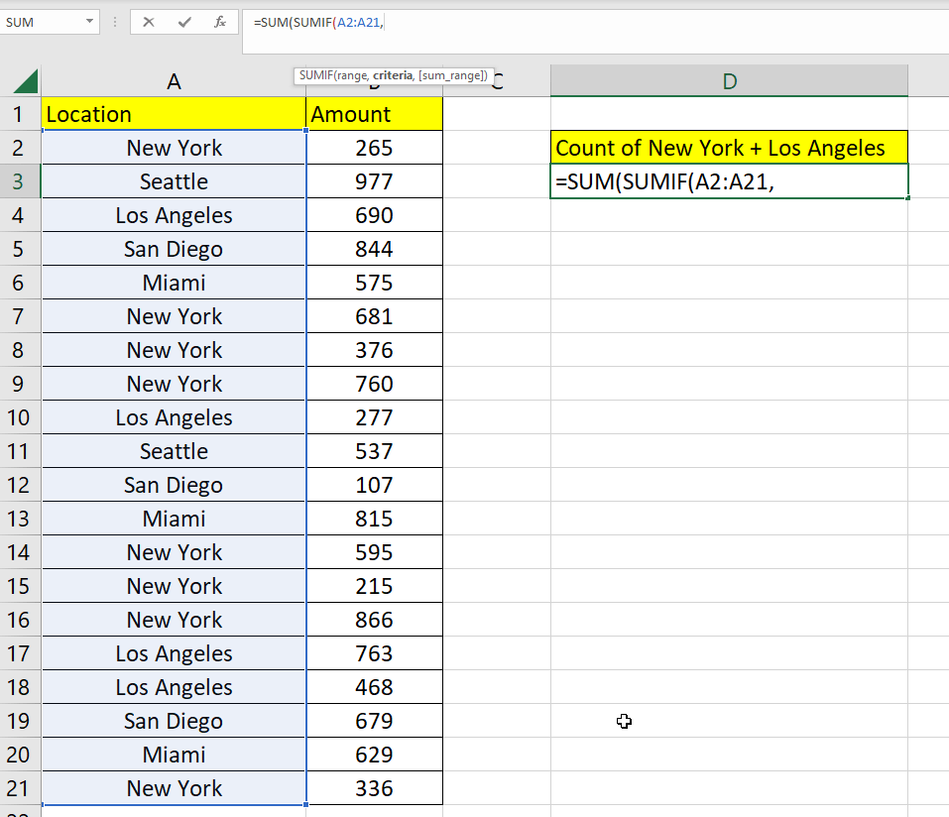
Task: Click the Count of New York + Los Angeles cell
Action: (729, 147)
